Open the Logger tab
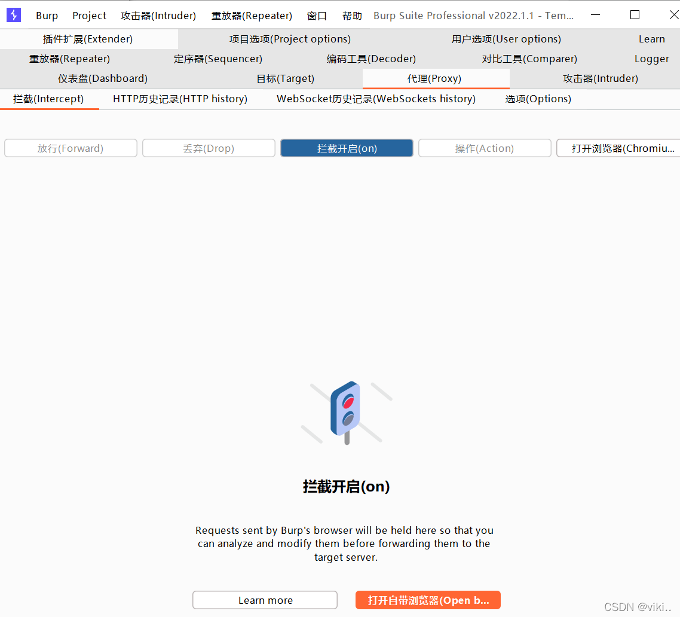Viewport: 680px width, 617px height. point(651,59)
